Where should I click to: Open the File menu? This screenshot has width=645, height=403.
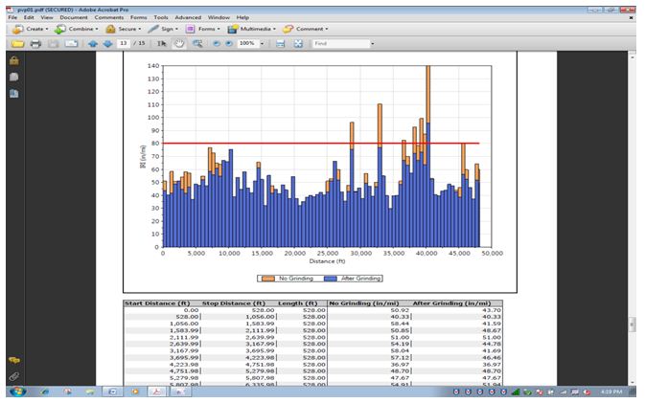coord(12,17)
